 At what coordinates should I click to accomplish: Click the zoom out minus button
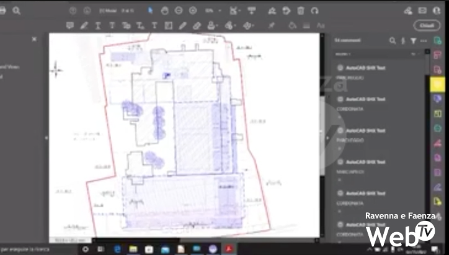pyautogui.click(x=179, y=11)
